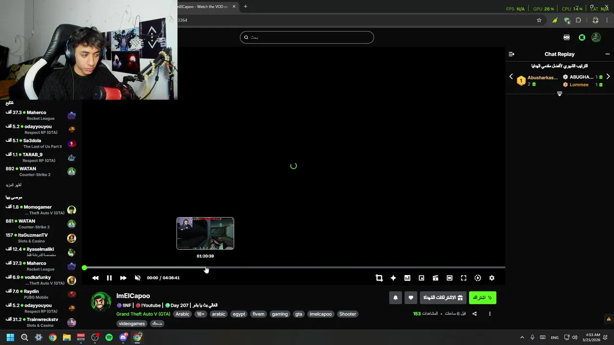Open Trainwreckstv channel in the sidebar
Screen dimensions: 614x345
(x=41, y=322)
